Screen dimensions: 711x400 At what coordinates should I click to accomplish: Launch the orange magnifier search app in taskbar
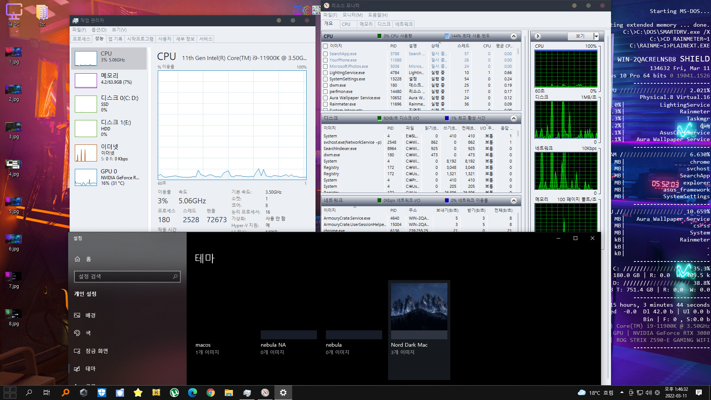[x=65, y=393]
